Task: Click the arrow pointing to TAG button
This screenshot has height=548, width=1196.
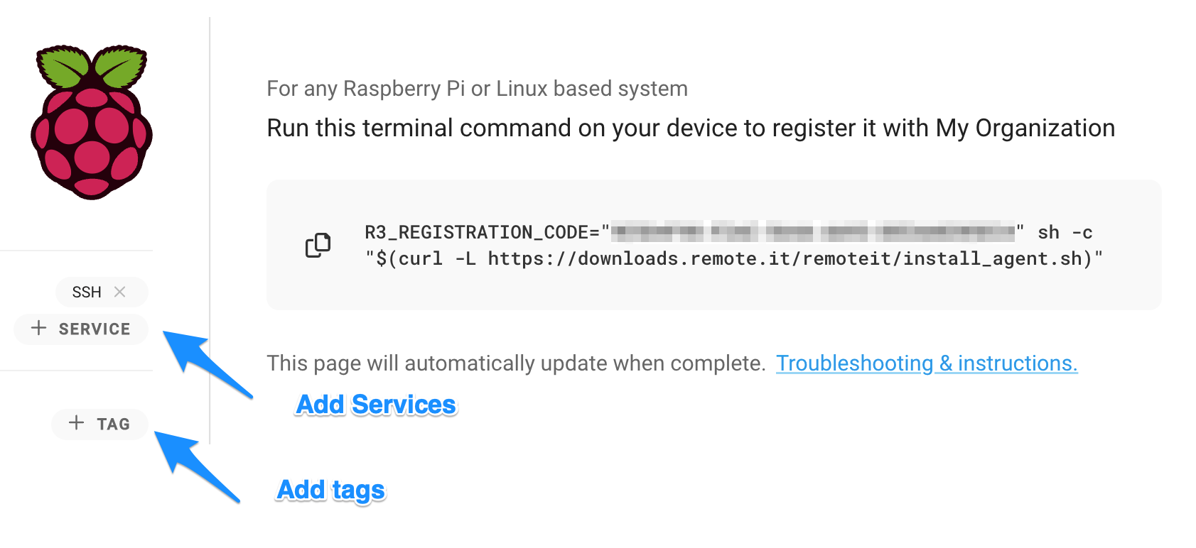Action: [198, 466]
